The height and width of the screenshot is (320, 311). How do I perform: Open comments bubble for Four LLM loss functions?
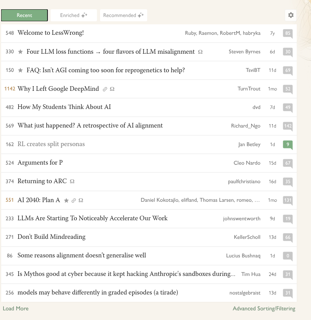coord(288,52)
